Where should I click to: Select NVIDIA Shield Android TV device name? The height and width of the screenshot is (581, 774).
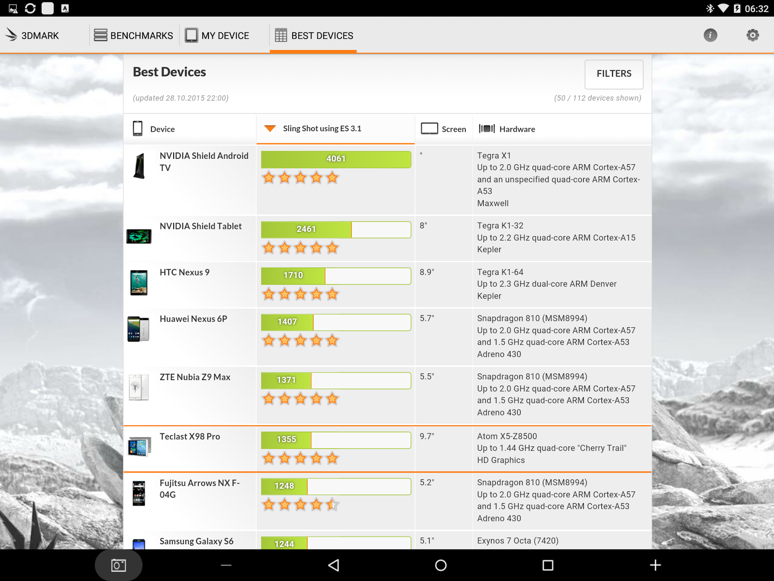click(x=204, y=162)
